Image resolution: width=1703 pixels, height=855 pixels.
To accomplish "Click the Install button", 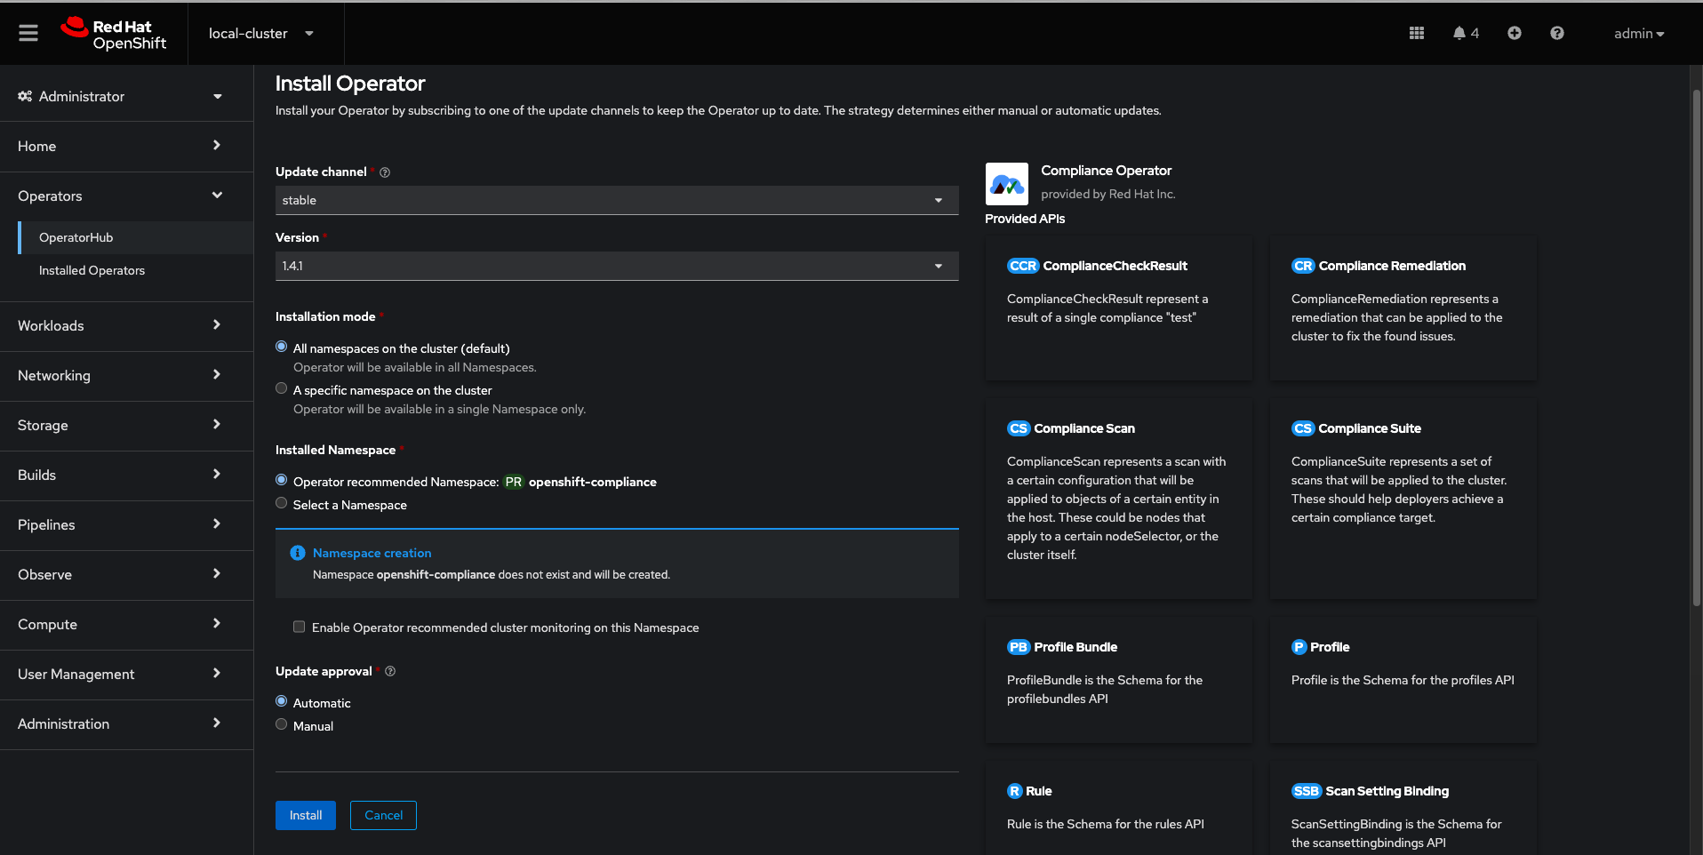I will click(x=306, y=815).
